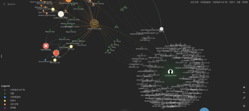This screenshot has height=111, width=249.
Task: Click 장재형 in the top menu
Action: click(x=245, y=2)
